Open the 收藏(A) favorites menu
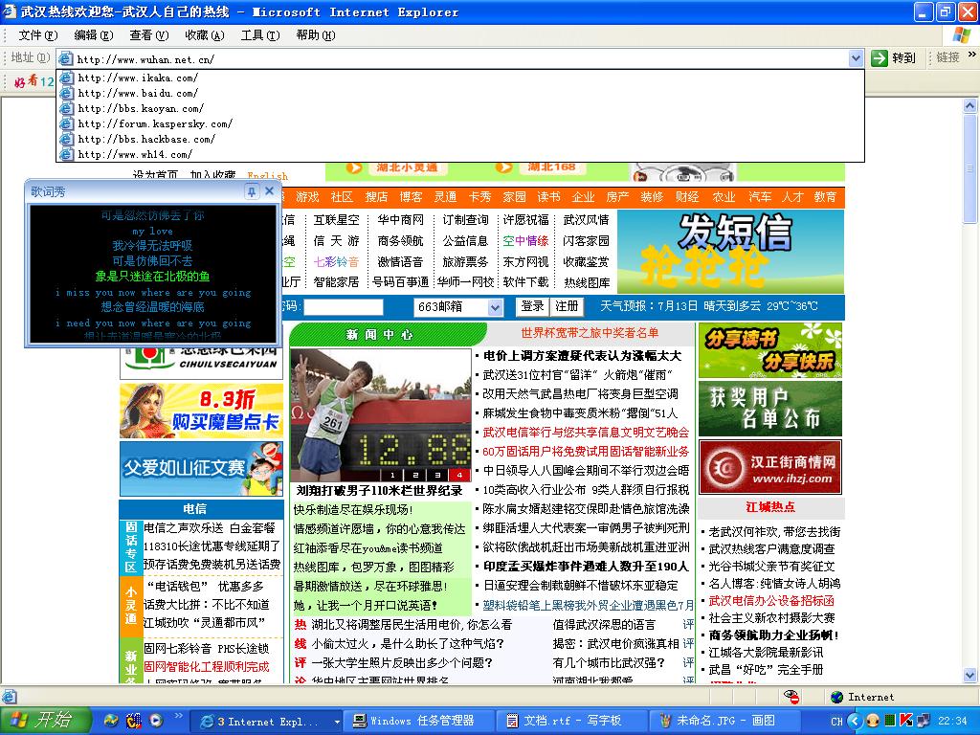The width and height of the screenshot is (980, 735). coord(205,35)
